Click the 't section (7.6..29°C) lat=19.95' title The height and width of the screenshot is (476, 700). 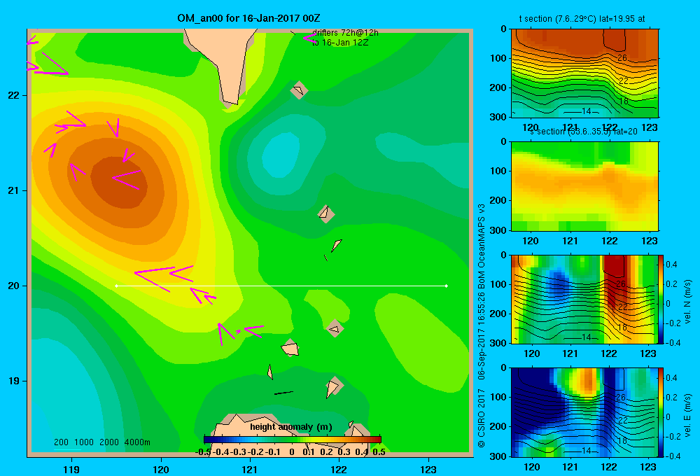click(582, 19)
